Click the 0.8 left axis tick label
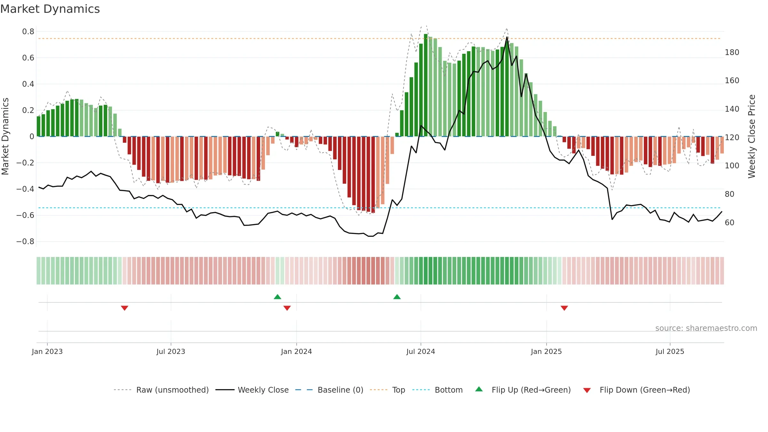Image resolution: width=768 pixels, height=432 pixels. (28, 32)
